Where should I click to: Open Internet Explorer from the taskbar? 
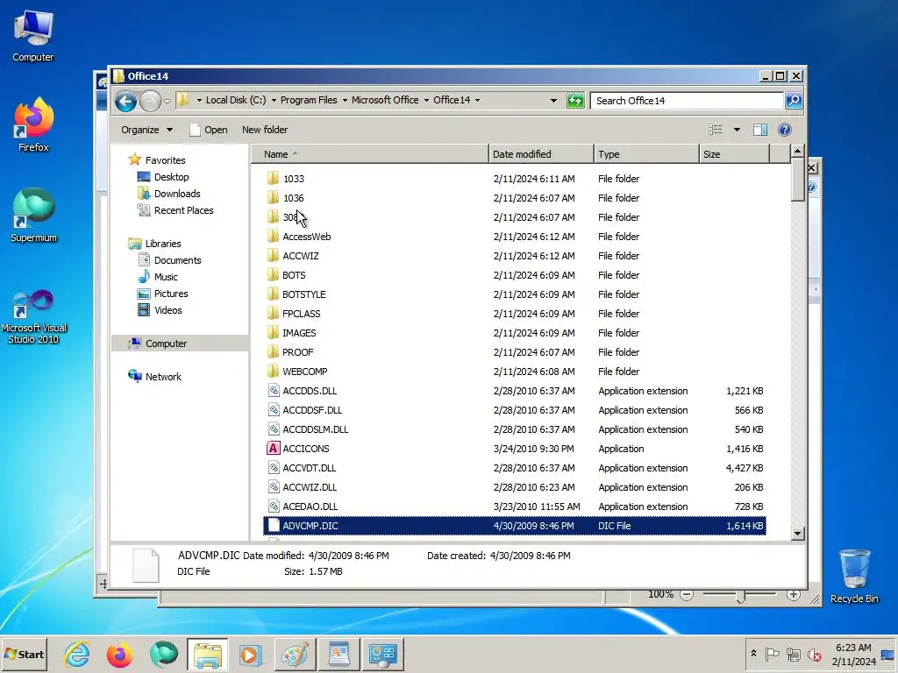click(77, 654)
